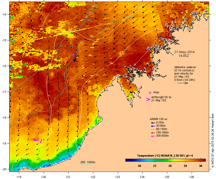Click the cyan isobath legend line
The image size is (216, 179).
85,165
